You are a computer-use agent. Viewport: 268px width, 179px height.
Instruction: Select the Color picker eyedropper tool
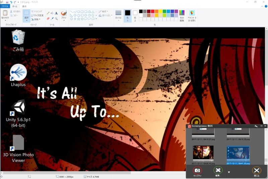coord(52,18)
